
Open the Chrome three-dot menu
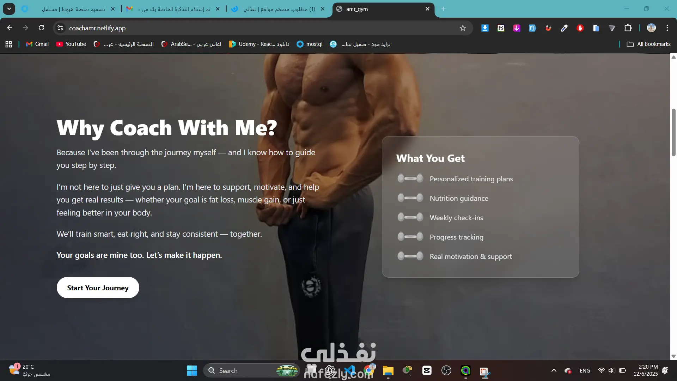click(667, 28)
